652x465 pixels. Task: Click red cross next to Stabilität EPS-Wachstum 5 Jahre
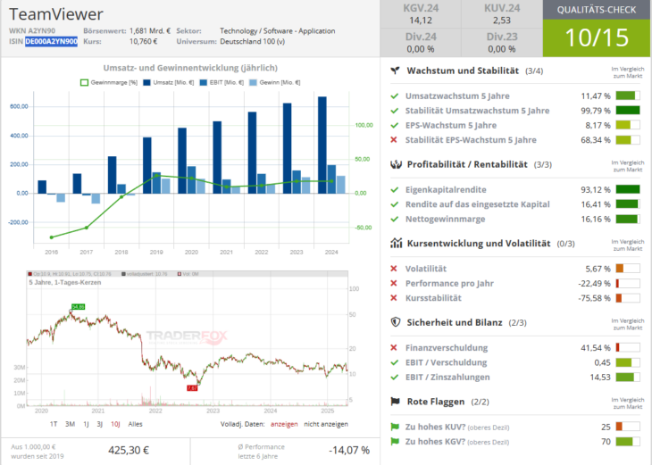(x=394, y=139)
